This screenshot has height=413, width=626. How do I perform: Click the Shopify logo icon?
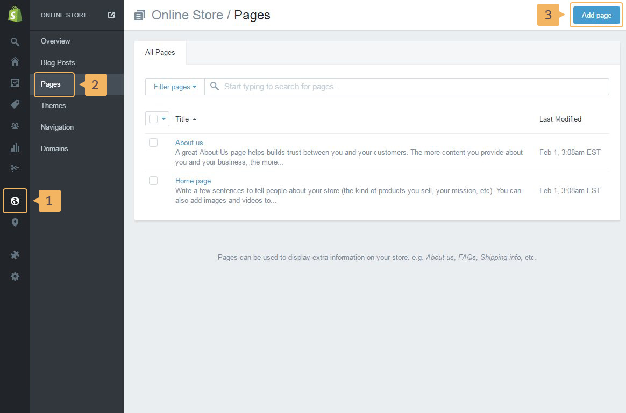point(15,15)
